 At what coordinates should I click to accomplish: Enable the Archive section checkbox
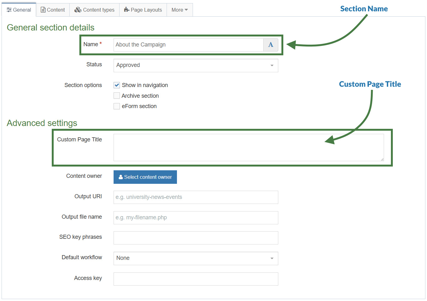click(x=117, y=96)
